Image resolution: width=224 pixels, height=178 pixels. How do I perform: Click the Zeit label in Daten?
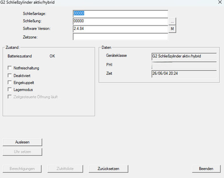pyautogui.click(x=109, y=73)
